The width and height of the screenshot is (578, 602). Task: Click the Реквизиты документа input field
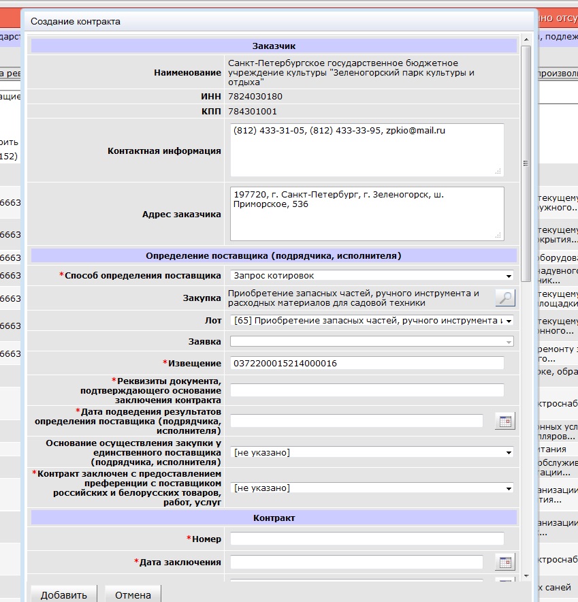click(x=367, y=390)
